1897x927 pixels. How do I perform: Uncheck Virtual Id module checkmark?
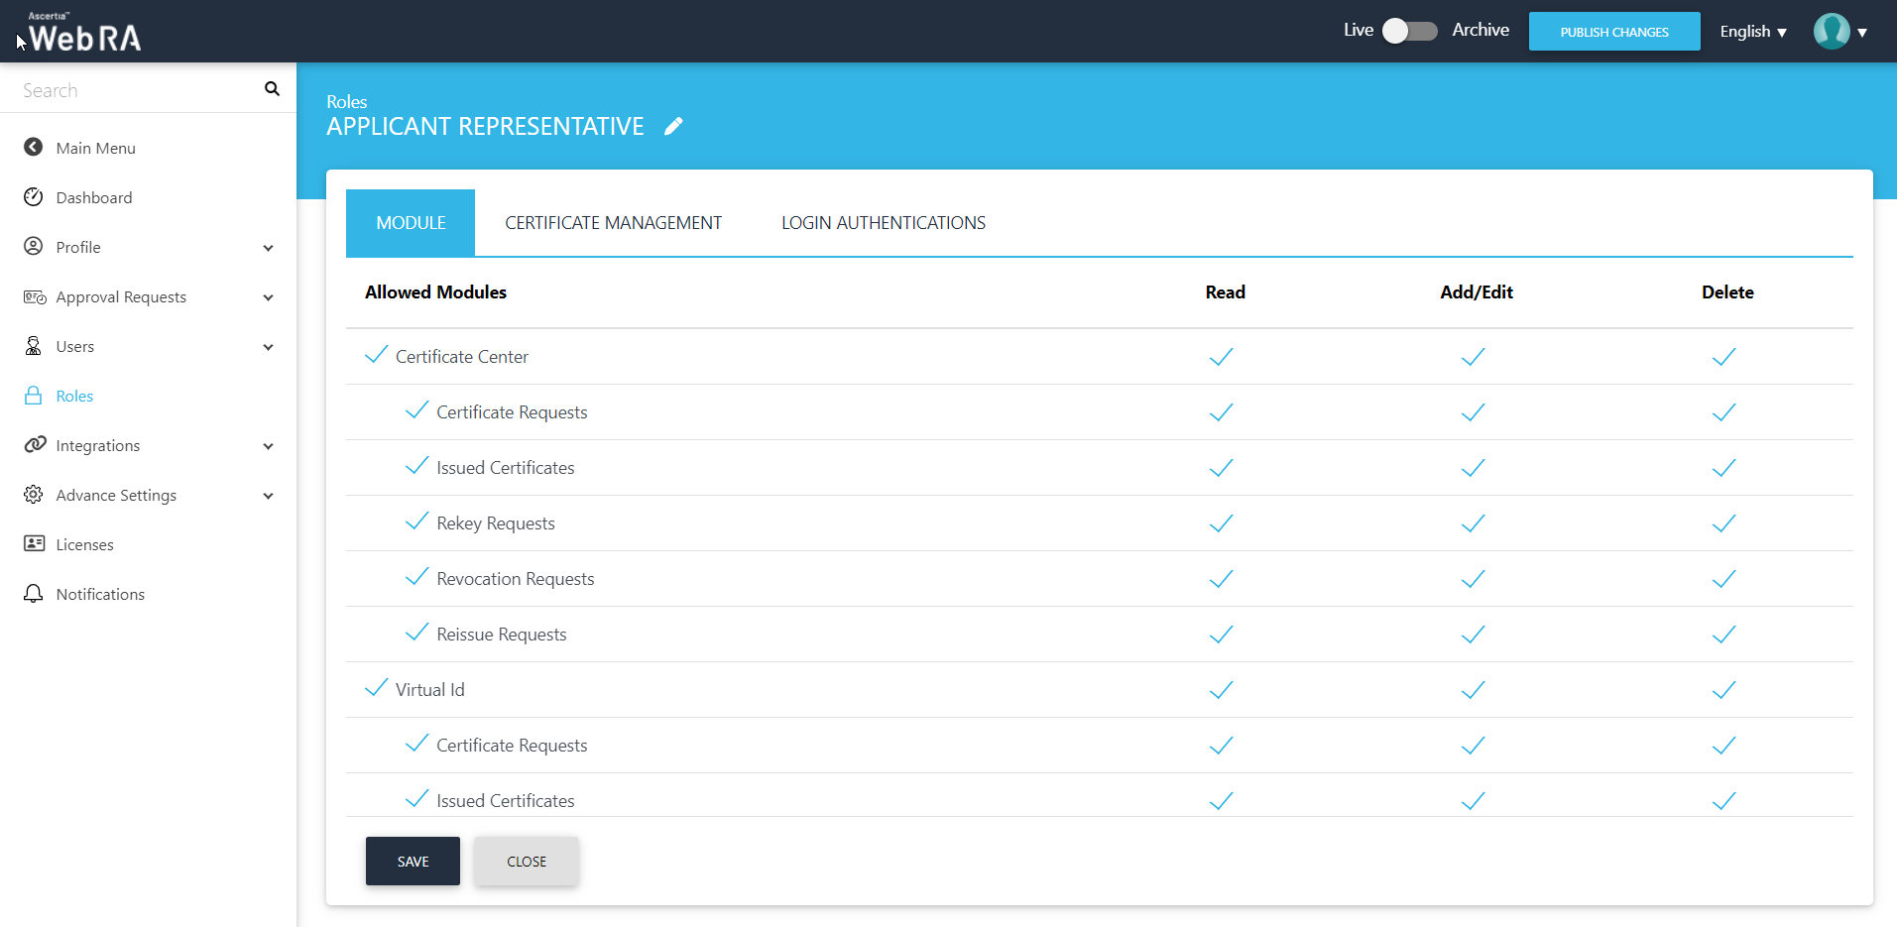point(377,688)
